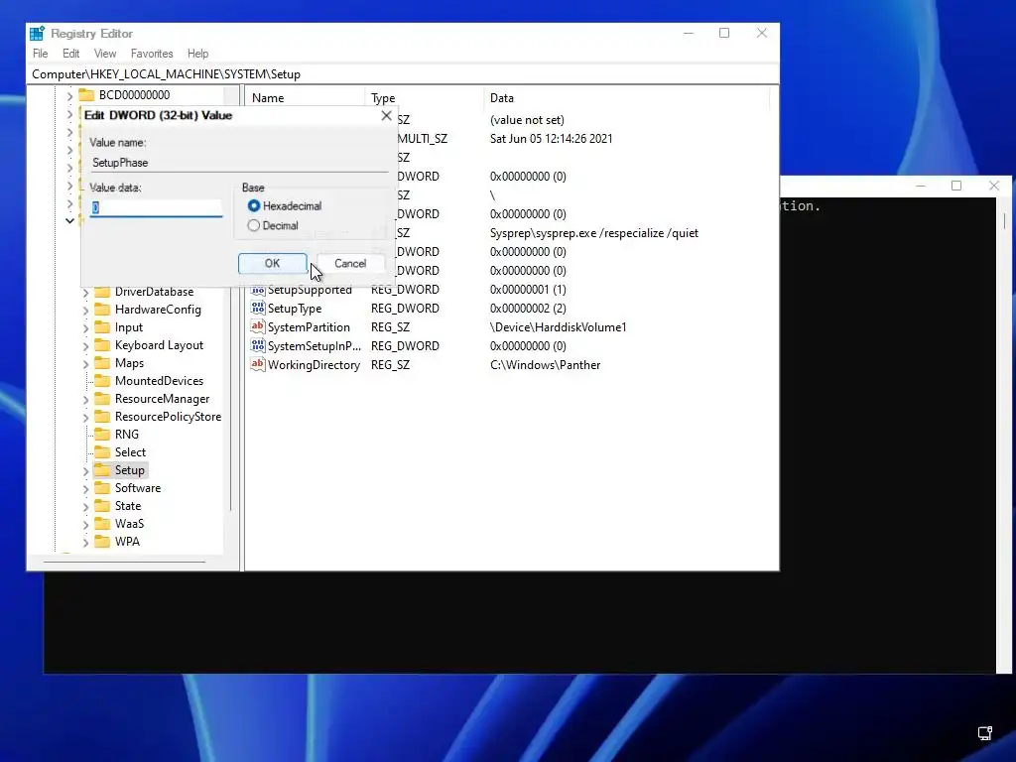Click the tree pane horizontal scrollbar

point(124,563)
